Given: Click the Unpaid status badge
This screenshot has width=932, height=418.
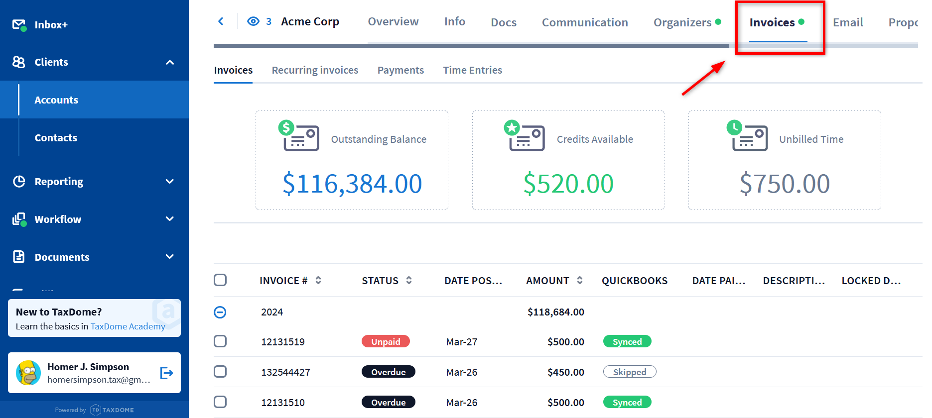Looking at the screenshot, I should [386, 341].
